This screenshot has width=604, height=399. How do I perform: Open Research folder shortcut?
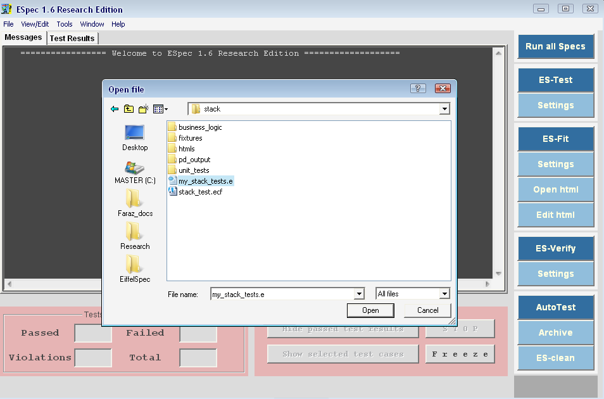click(x=135, y=236)
